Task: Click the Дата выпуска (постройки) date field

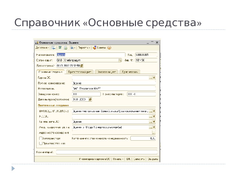Action: coord(80,99)
